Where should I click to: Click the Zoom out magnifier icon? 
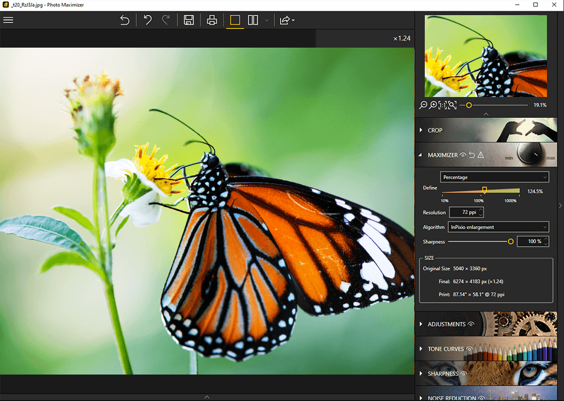(424, 105)
